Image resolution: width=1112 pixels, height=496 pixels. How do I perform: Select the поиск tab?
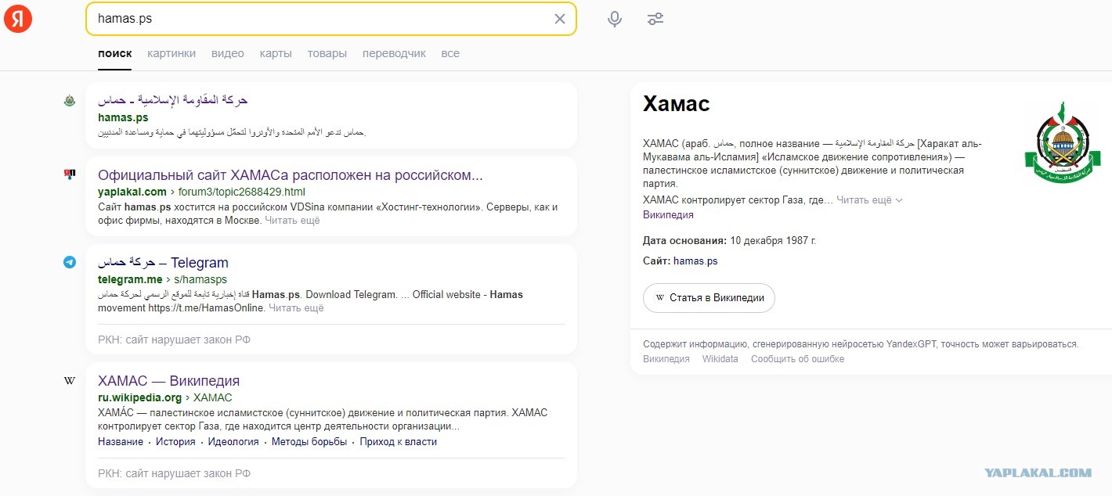coord(115,53)
